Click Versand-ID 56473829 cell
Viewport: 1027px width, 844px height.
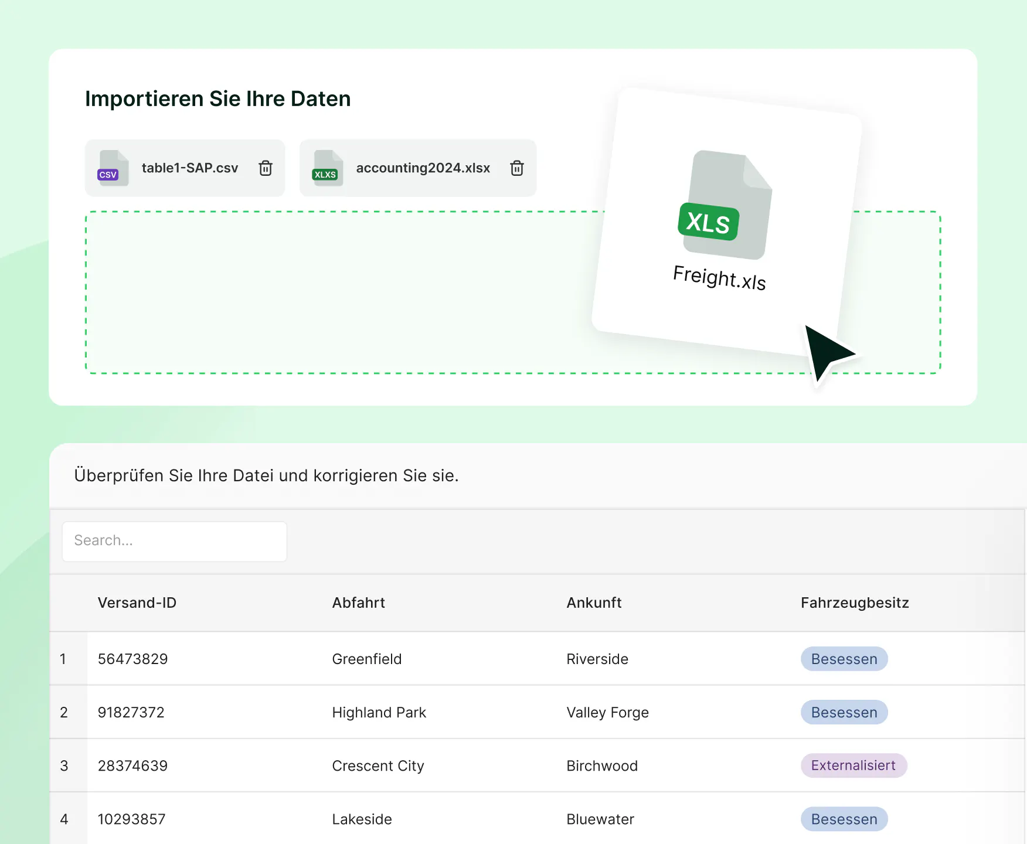tap(132, 659)
